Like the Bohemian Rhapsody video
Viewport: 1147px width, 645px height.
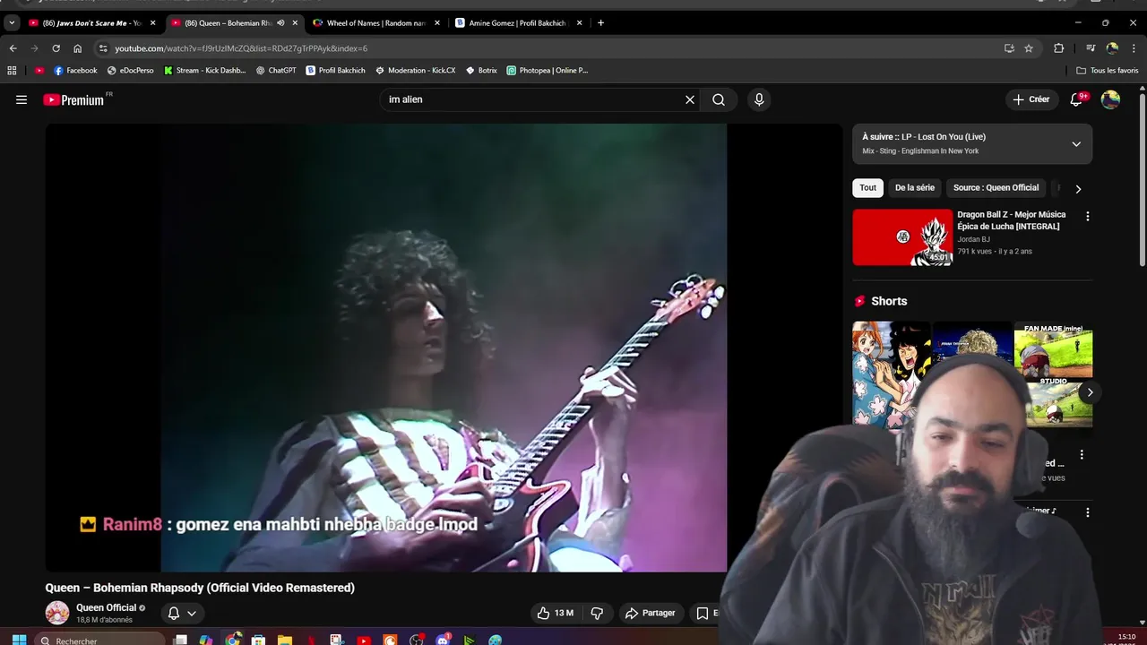(556, 613)
